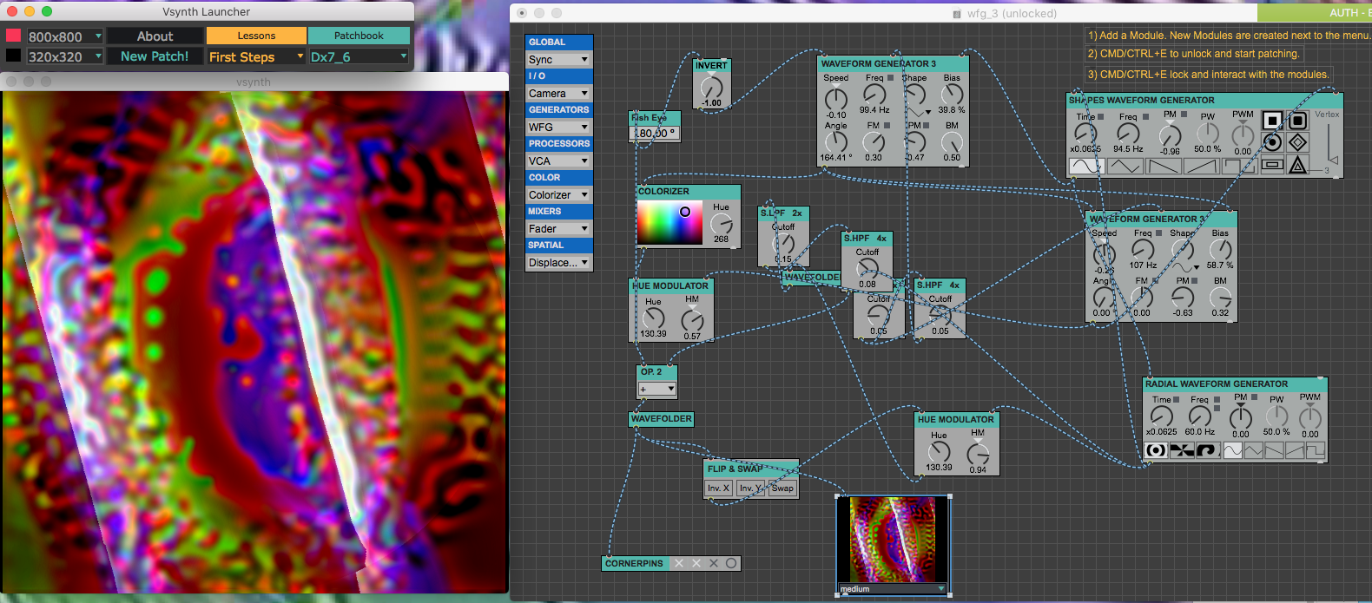The height and width of the screenshot is (603, 1372).
Task: Select pinwheel pattern in Radial Waveform Generator
Action: click(1182, 450)
